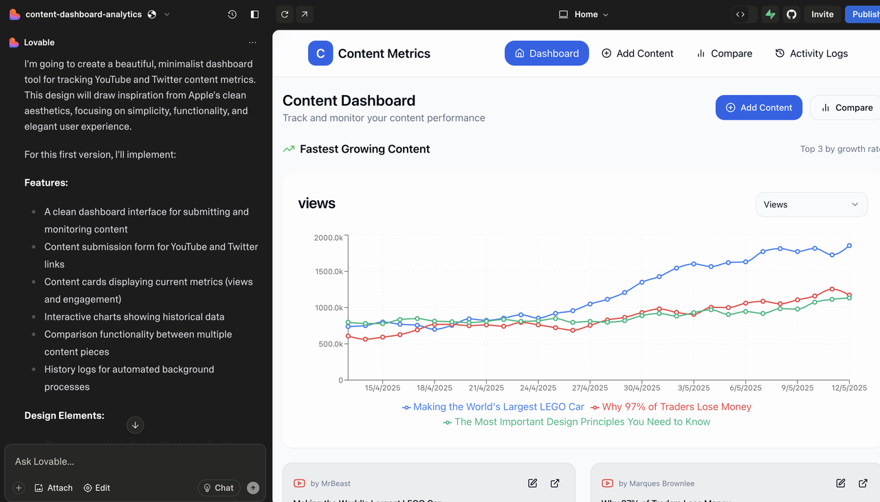Screen dimensions: 880x502
Task: Open the Views metric dropdown
Action: tap(811, 204)
